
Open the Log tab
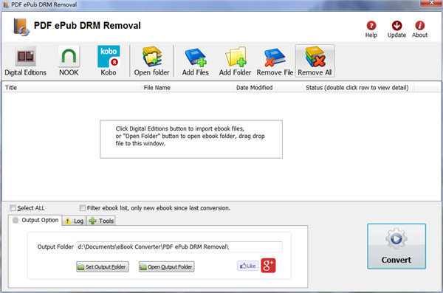(x=74, y=221)
